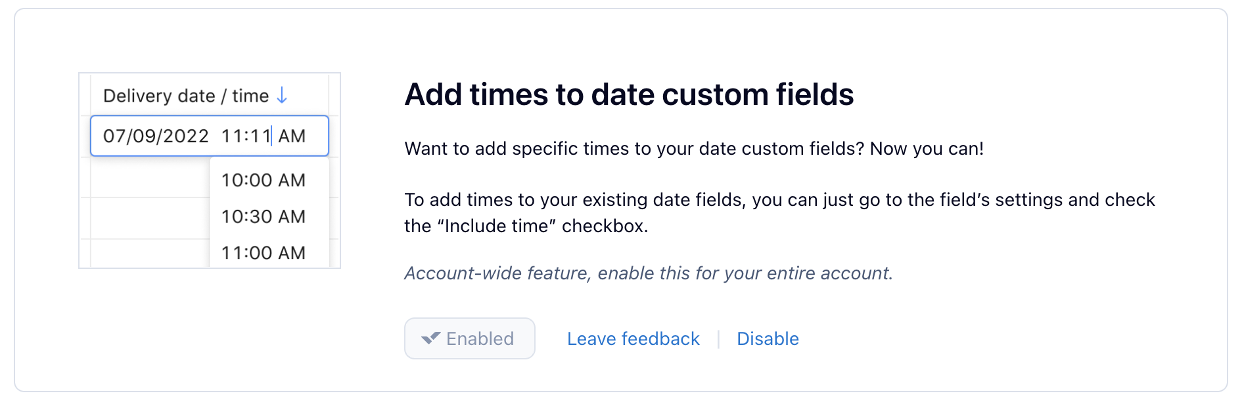Image resolution: width=1242 pixels, height=404 pixels.
Task: Select 10:00 AM from the time dropdown
Action: 264,180
